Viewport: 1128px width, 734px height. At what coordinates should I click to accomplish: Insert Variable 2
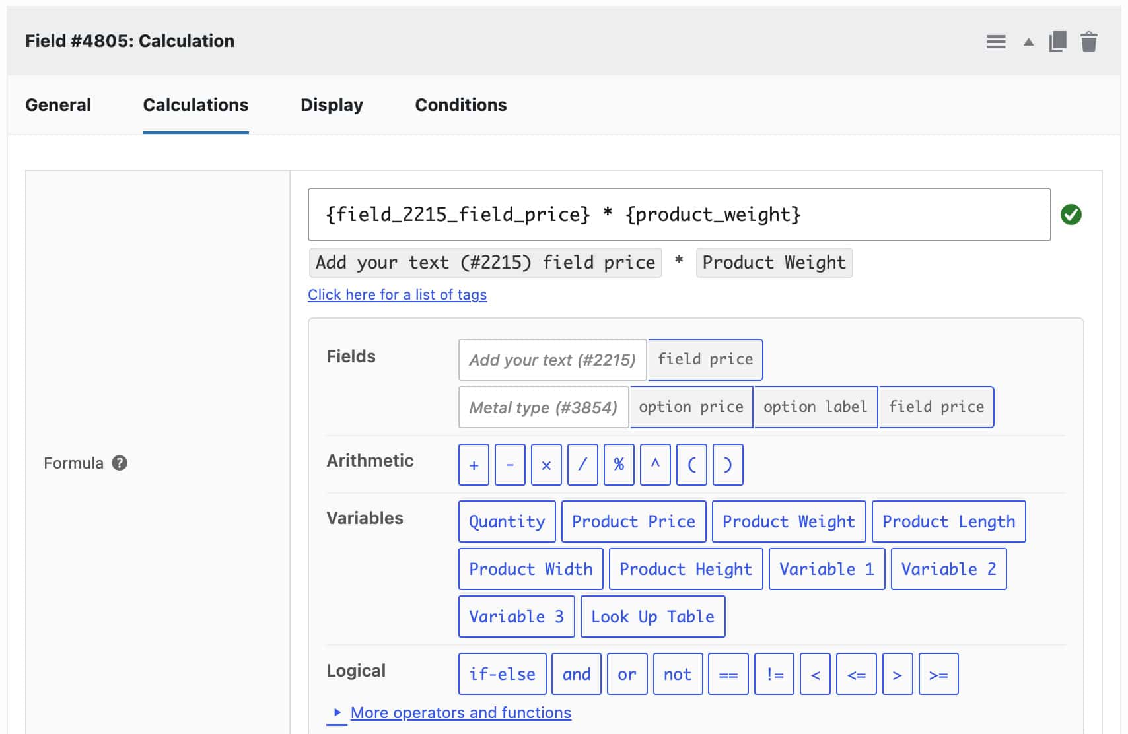(x=949, y=569)
